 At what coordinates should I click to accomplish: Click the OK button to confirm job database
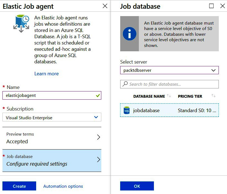click(x=137, y=186)
